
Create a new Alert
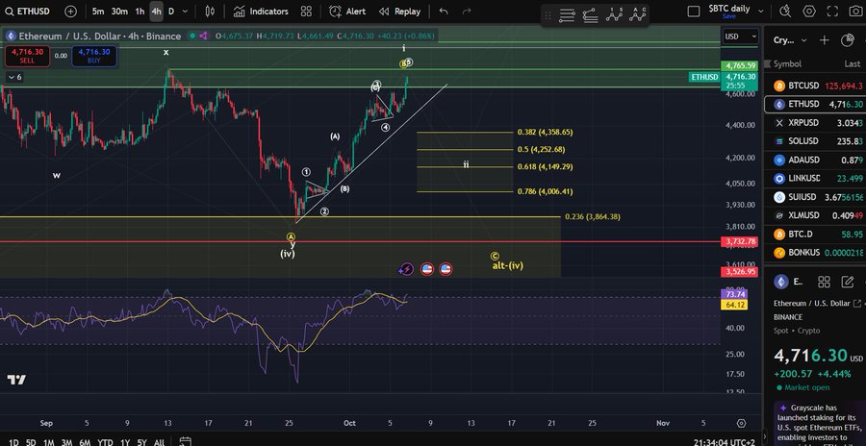point(346,11)
